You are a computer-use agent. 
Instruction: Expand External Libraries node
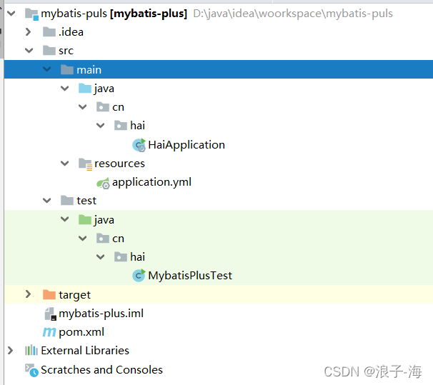(x=11, y=350)
